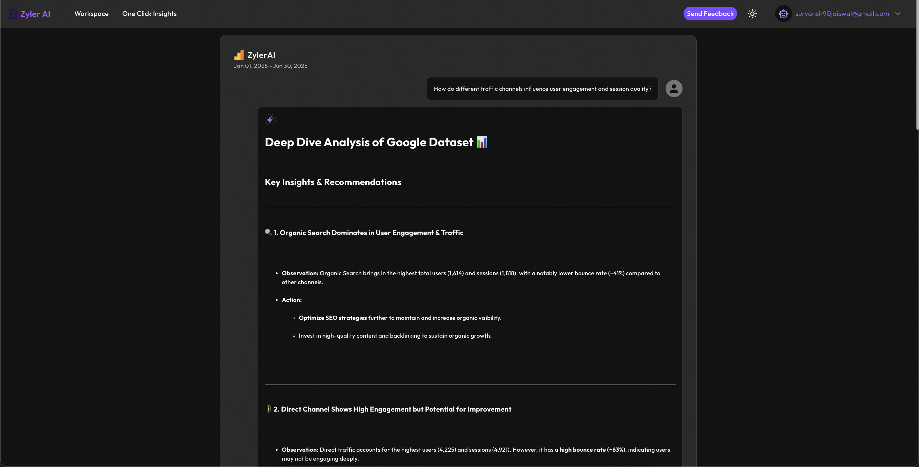919x467 pixels.
Task: Click the ZylerAI property name heading
Action: (x=261, y=55)
